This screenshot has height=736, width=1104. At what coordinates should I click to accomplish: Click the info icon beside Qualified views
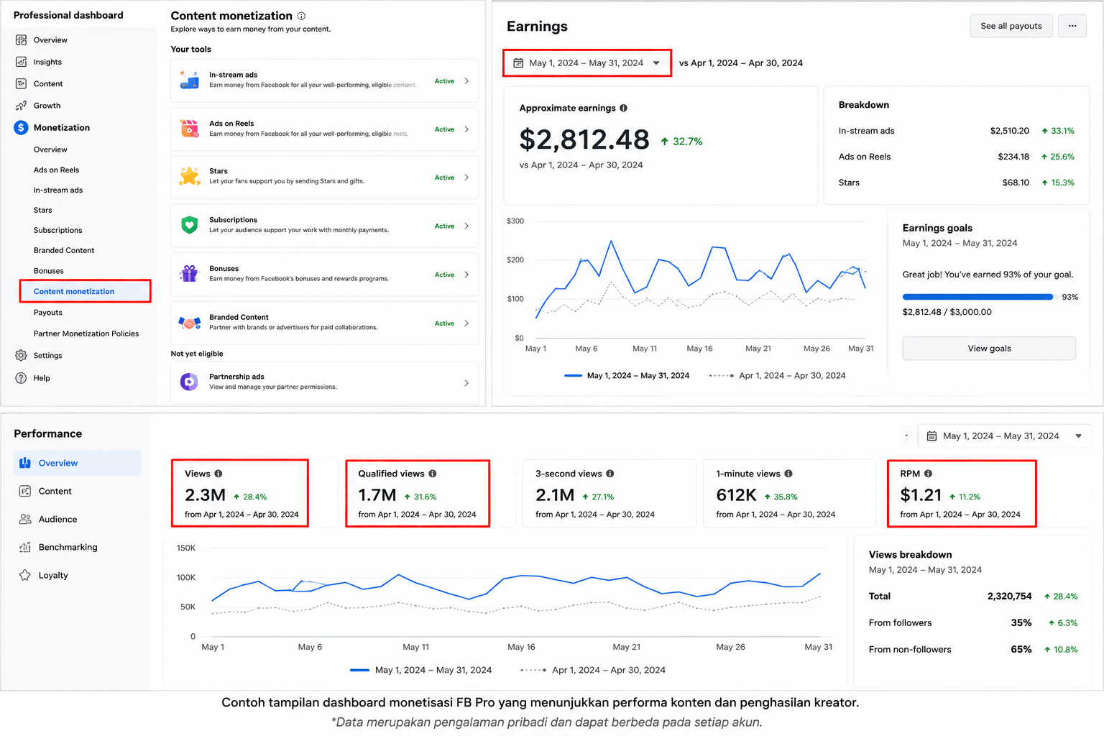click(433, 474)
